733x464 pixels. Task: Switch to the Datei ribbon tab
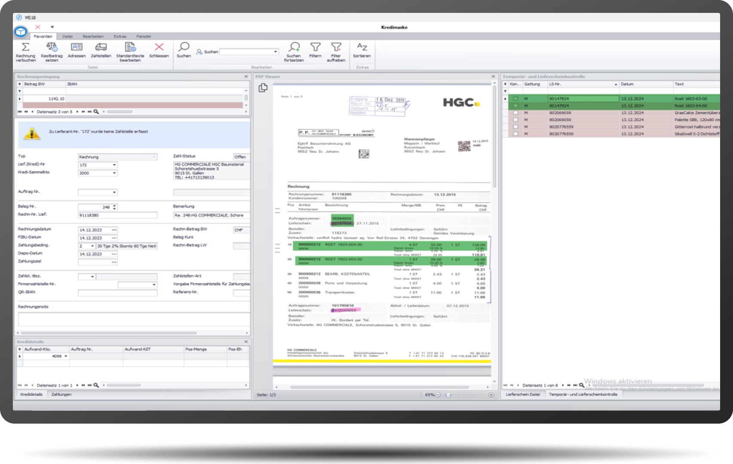click(67, 37)
